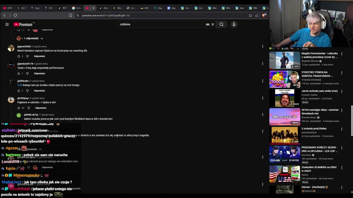Open the on-screen keyboard icon in search
The width and height of the screenshot is (353, 198).
point(208,24)
